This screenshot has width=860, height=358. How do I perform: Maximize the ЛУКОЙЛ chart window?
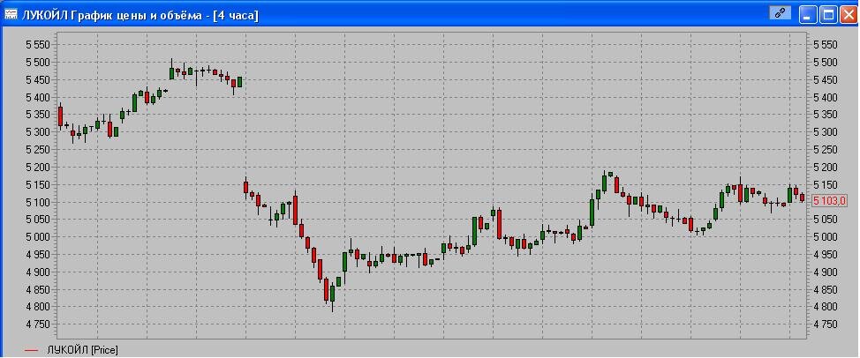(827, 15)
